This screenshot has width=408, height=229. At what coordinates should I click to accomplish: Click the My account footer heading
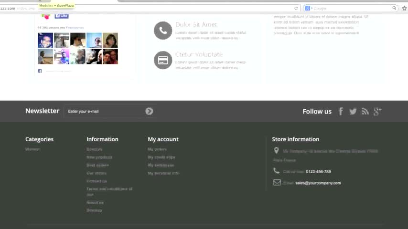click(163, 139)
